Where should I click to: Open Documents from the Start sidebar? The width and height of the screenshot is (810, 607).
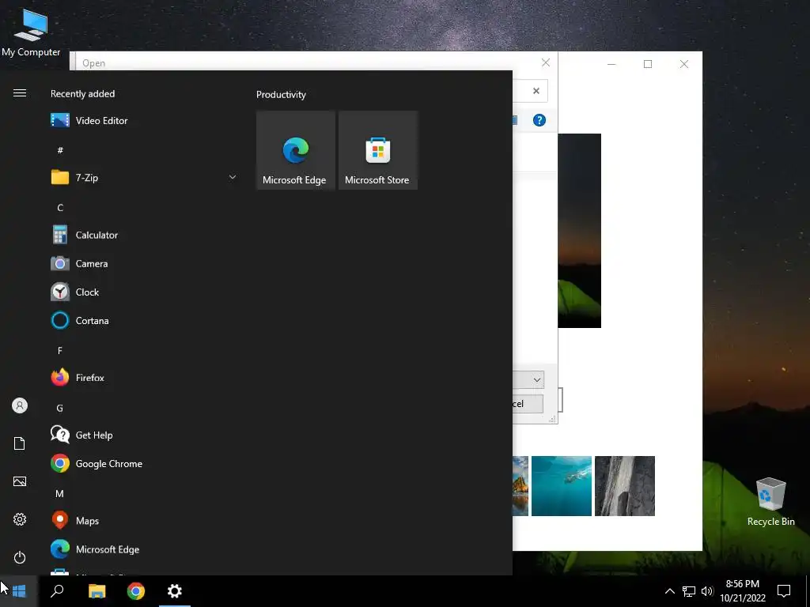[x=20, y=443]
